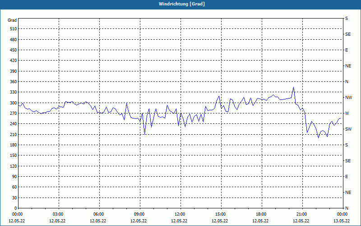Select the 450 y-axis tick label
361x226 pixels.
[14, 50]
